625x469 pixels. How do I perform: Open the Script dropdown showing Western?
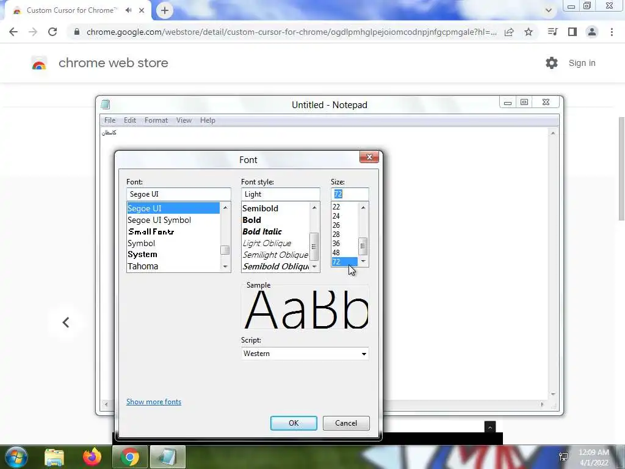tap(305, 354)
